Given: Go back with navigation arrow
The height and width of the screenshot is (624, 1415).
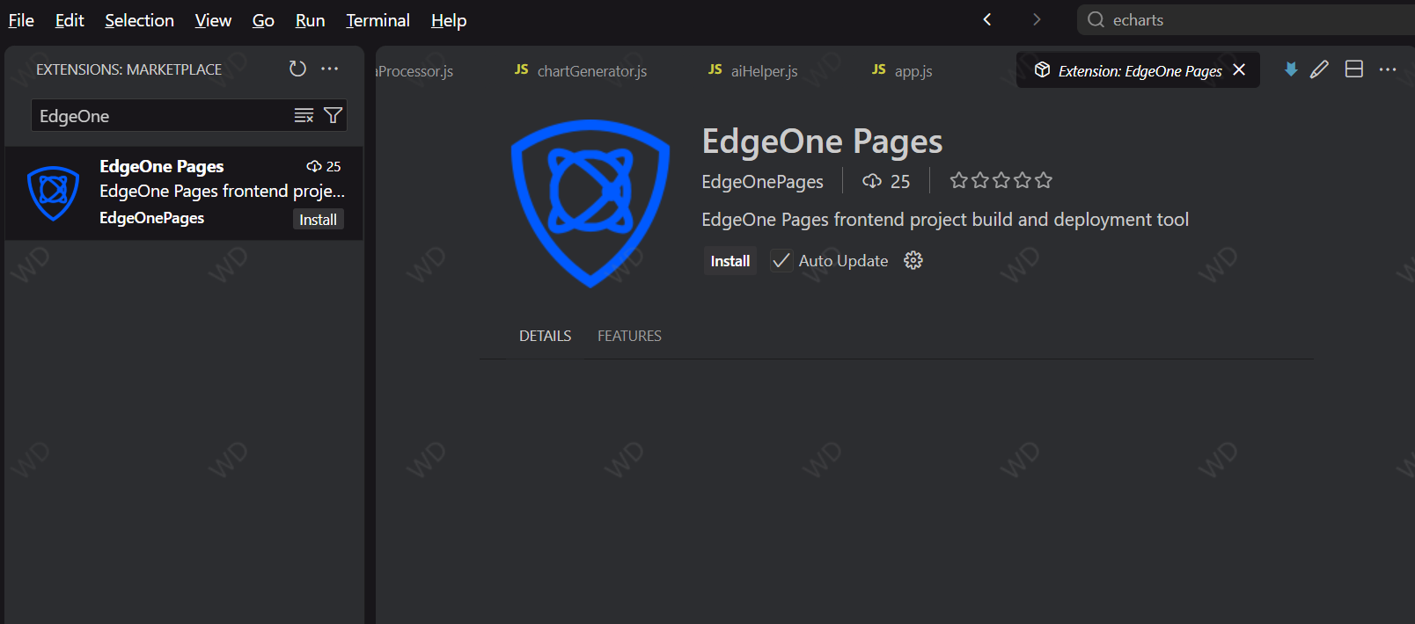Looking at the screenshot, I should coord(987,19).
